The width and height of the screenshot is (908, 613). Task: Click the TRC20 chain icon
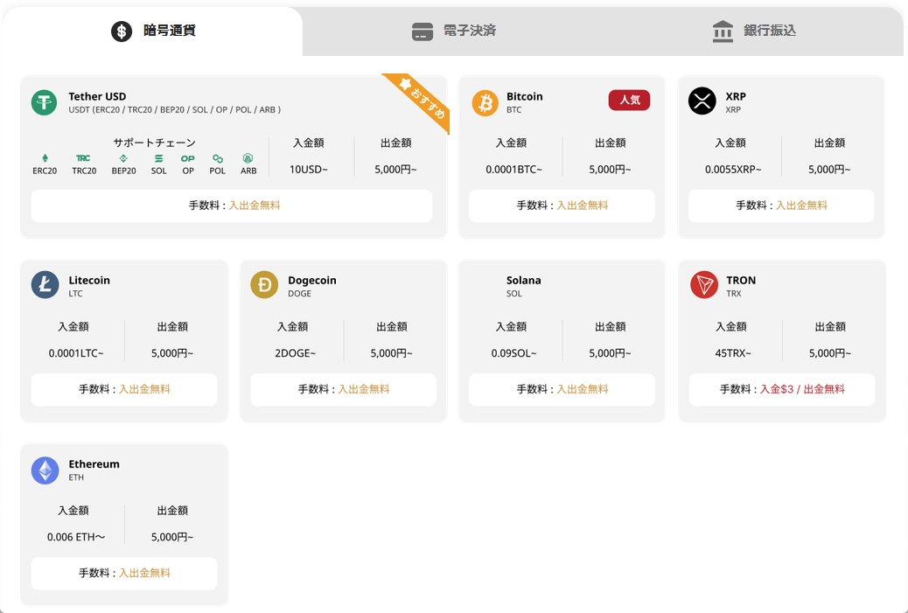[83, 158]
